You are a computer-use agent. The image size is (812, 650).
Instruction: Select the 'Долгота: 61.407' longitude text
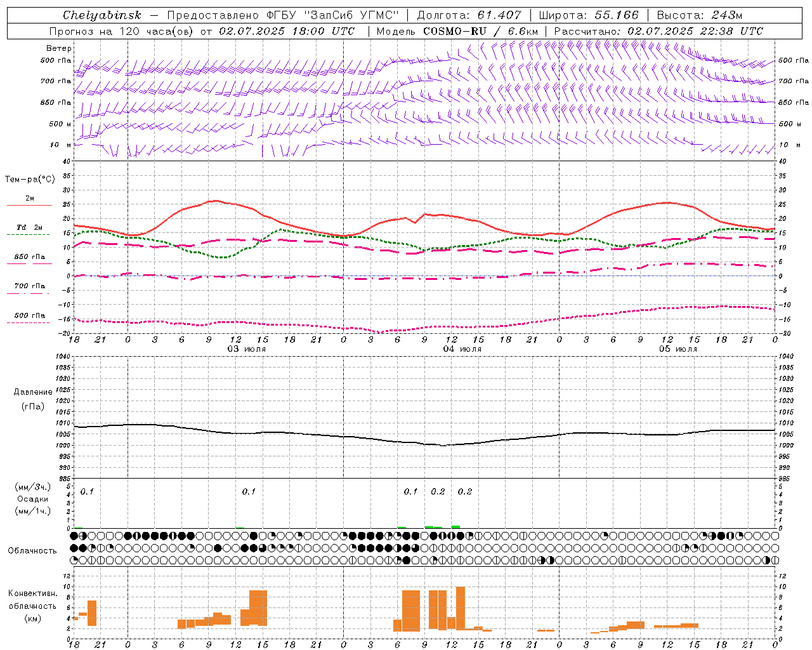click(x=469, y=15)
